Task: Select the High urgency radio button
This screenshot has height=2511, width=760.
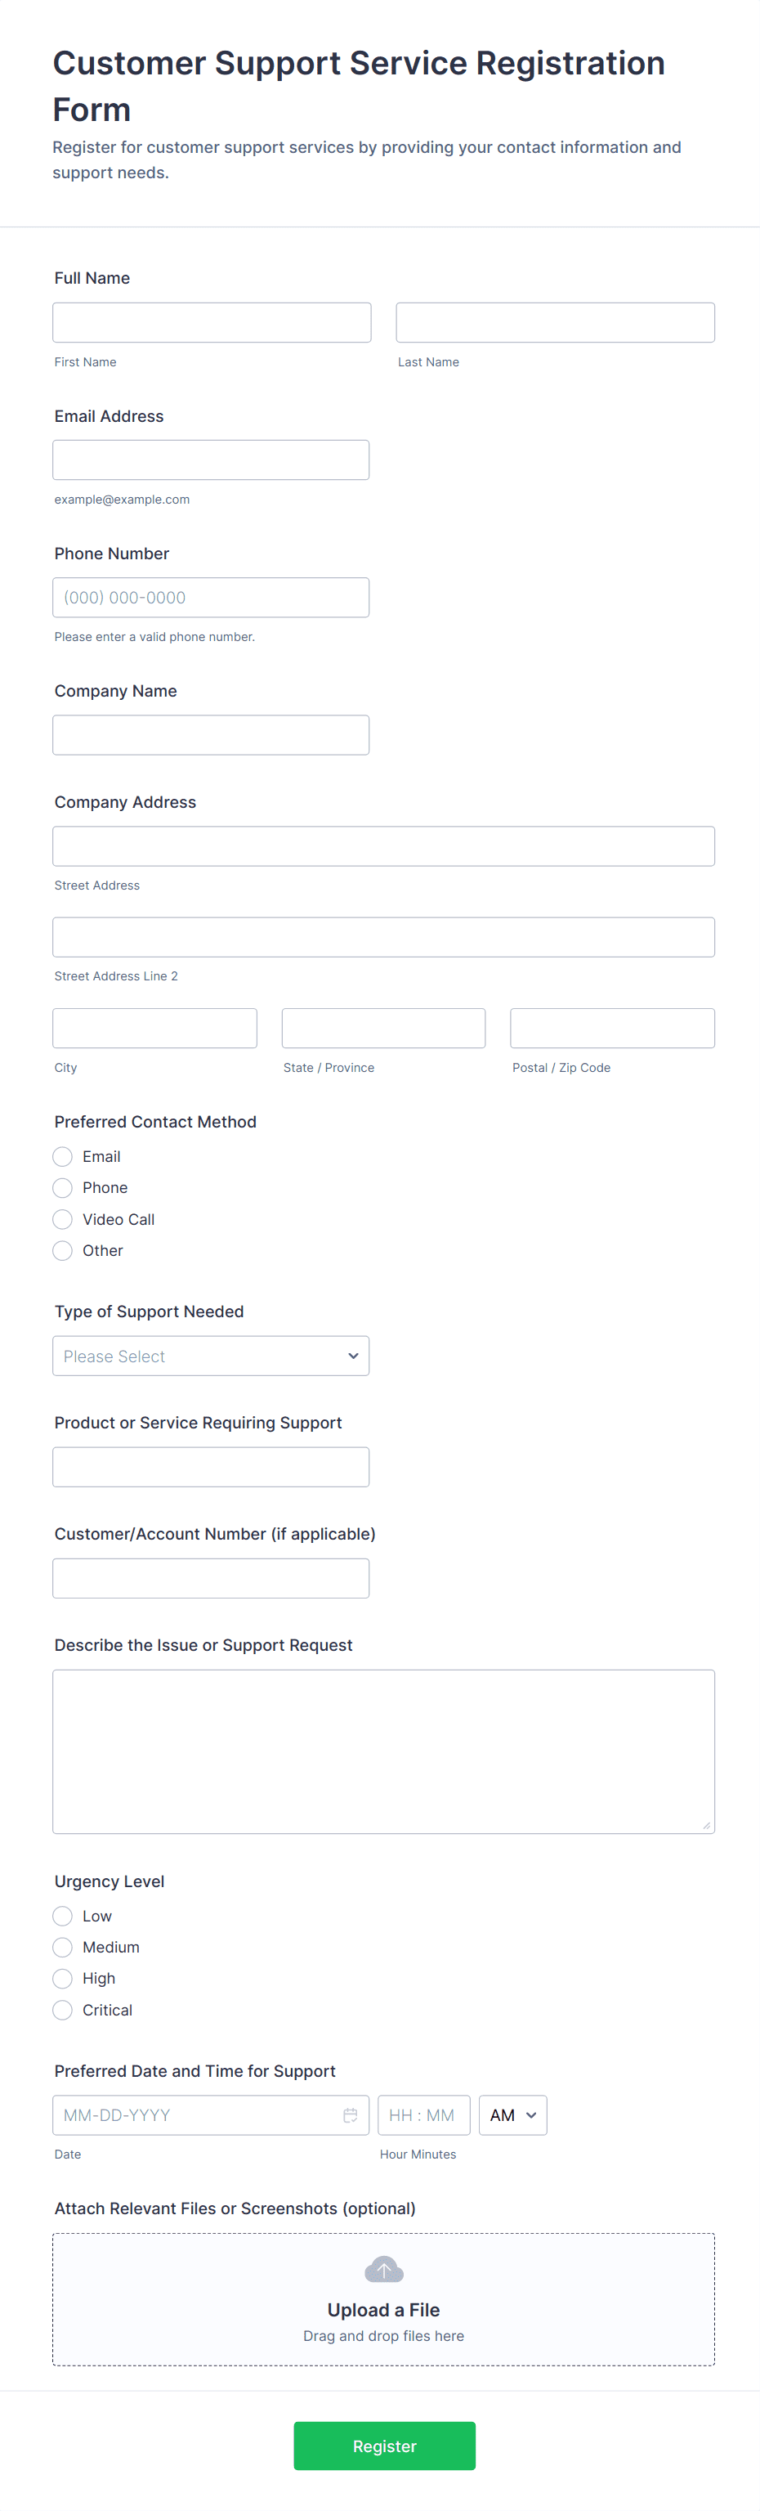Action: [x=62, y=1978]
